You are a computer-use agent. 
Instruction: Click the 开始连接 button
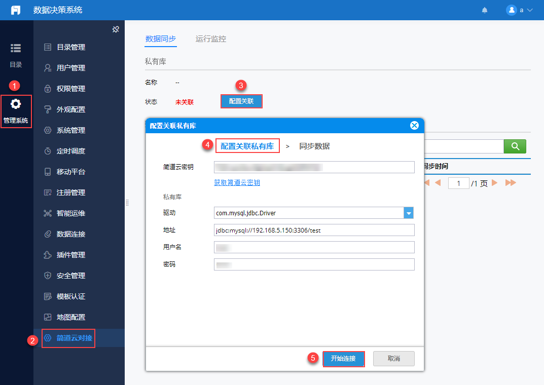click(343, 359)
